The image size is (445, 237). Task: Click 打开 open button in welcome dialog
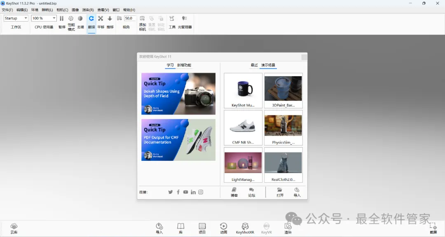click(x=280, y=192)
